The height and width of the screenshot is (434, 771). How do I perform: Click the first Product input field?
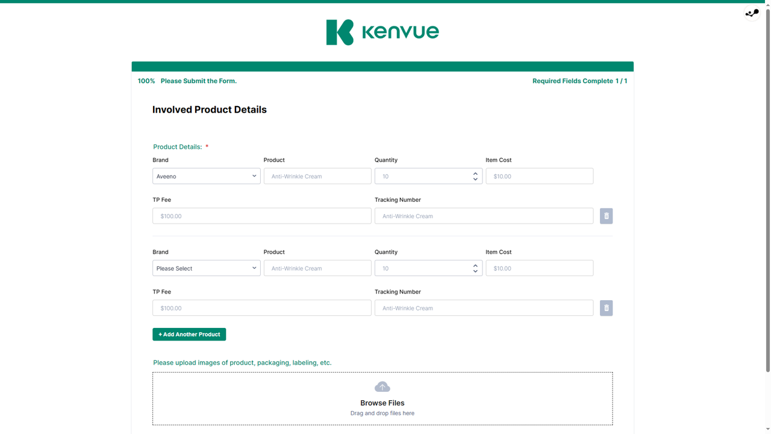[317, 175]
